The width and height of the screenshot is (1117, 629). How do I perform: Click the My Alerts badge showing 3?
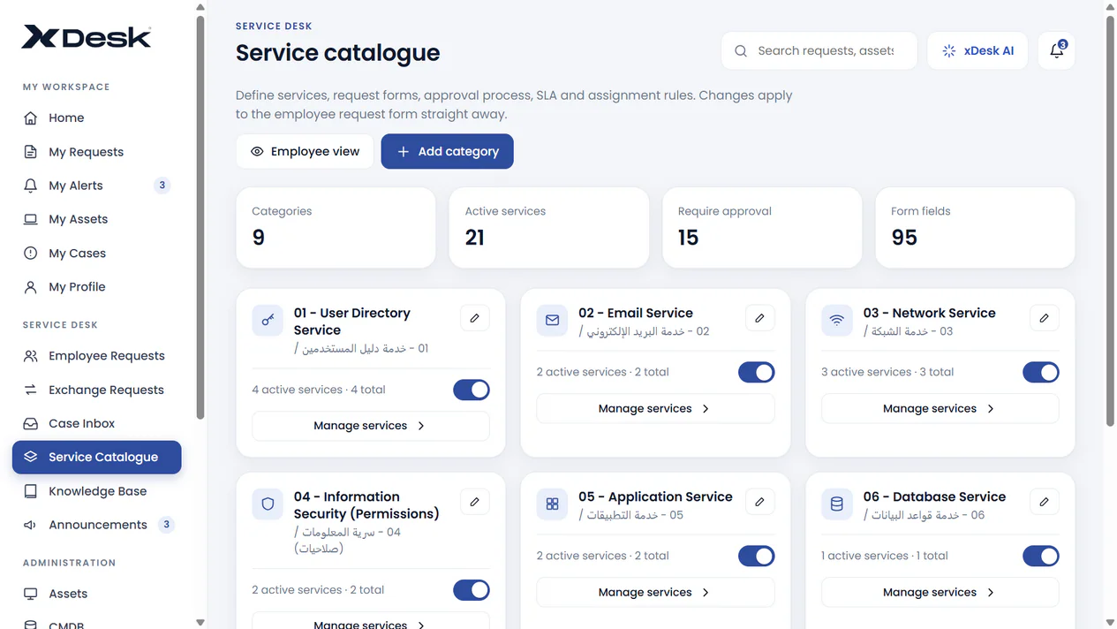click(x=162, y=186)
